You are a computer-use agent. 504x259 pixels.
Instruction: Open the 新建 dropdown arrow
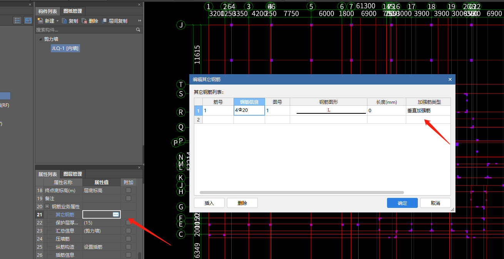pos(58,21)
